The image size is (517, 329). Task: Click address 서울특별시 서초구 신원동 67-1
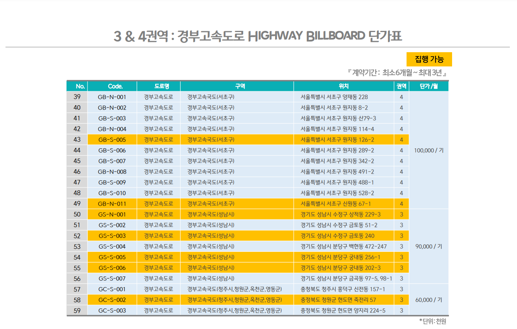click(336, 204)
